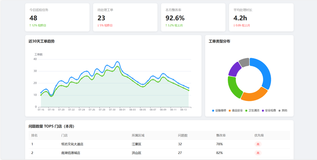Toggle the 卫生清洁 legend item

(x=252, y=110)
